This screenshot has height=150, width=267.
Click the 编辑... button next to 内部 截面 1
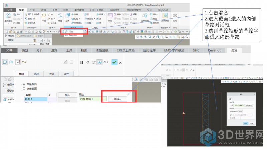point(117,99)
